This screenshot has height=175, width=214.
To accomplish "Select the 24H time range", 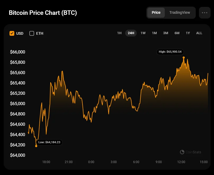I will point(131,33).
